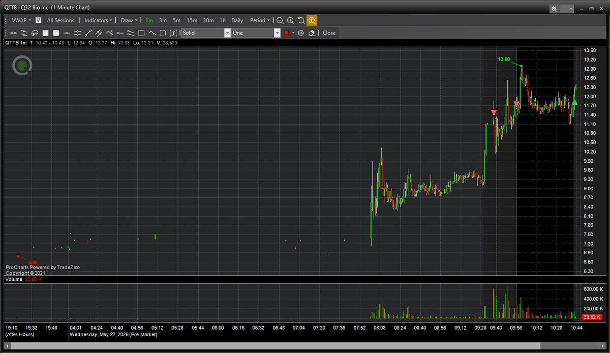
Task: Switch to the 15m timeframe
Action: point(192,20)
